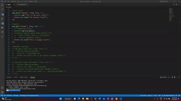Change language mode Babel JavaScript

click(170, 95)
